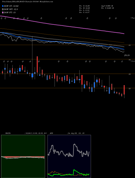Click the 'MACD:' panel heading

(x=8, y=133)
